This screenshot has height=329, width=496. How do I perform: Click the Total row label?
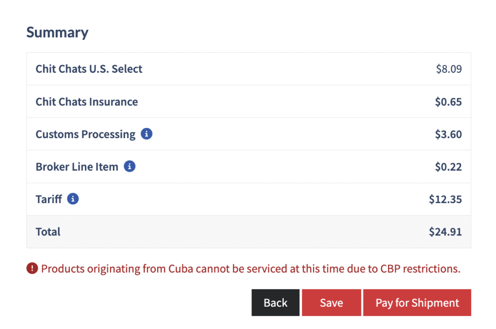click(x=48, y=232)
